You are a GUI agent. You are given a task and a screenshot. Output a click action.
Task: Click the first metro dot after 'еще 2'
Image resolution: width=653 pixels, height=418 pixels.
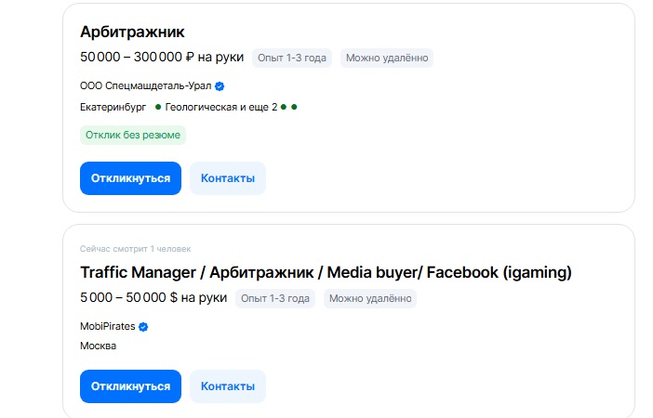[284, 107]
